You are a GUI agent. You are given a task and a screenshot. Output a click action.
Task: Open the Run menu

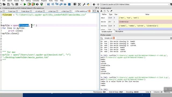[22, 1]
